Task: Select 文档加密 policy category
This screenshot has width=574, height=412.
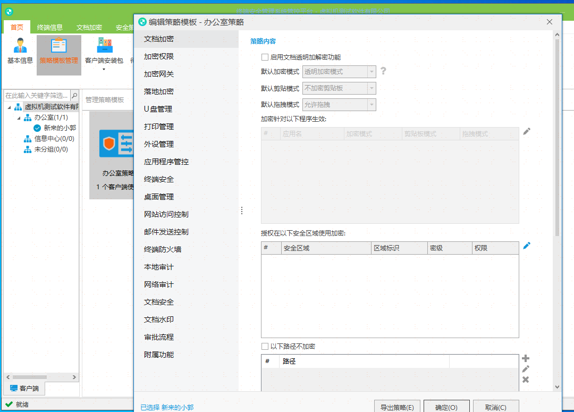Action: [x=187, y=39]
